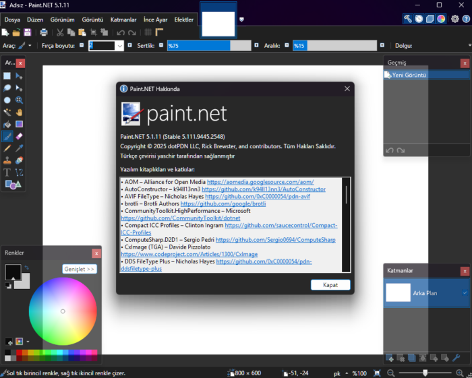Select the Rectangle Select tool
472x378 pixels.
coord(7,75)
